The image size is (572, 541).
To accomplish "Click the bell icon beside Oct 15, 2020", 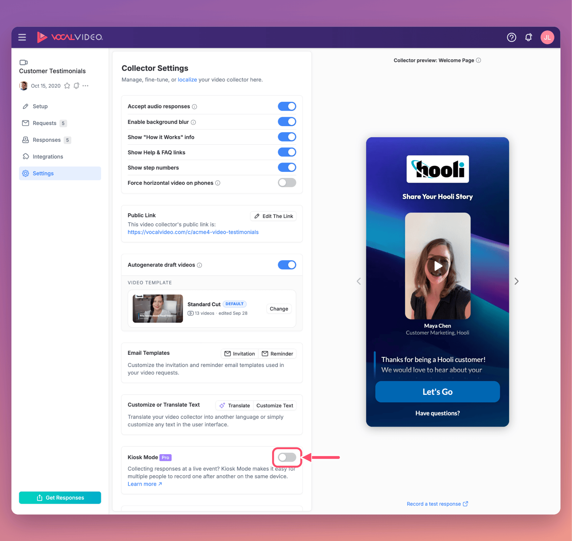I will pos(77,86).
